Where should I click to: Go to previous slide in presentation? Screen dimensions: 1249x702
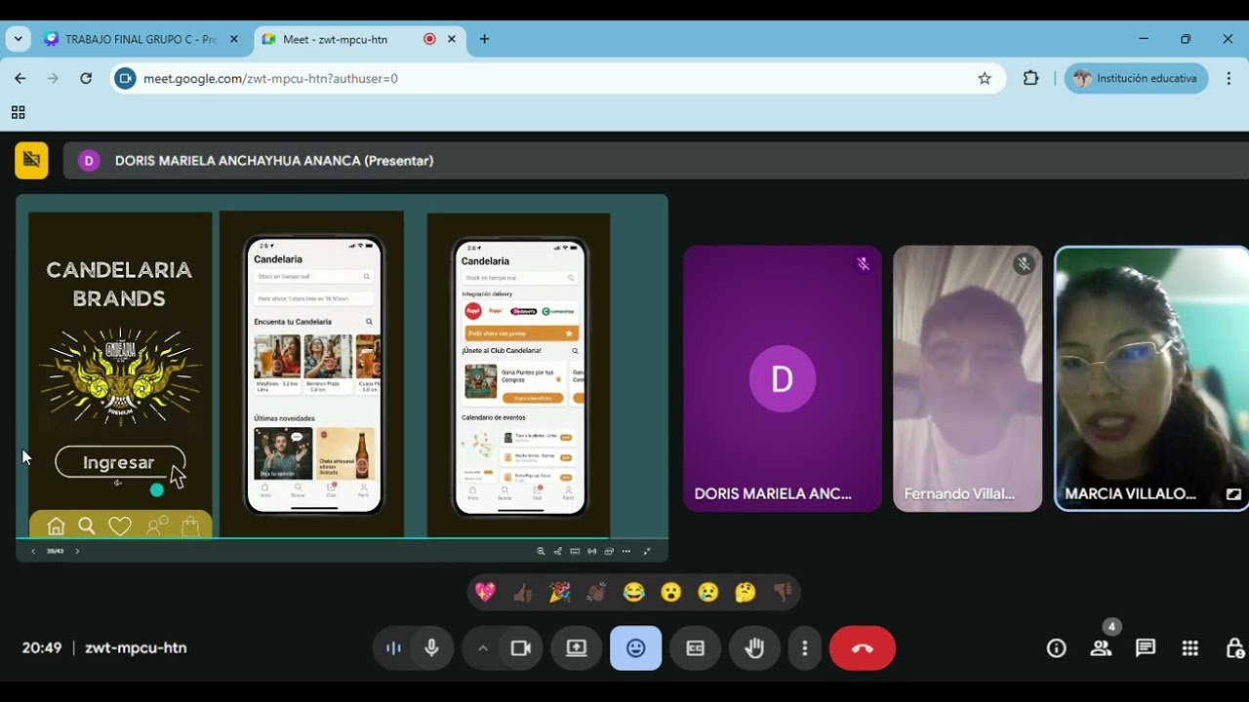coord(33,551)
